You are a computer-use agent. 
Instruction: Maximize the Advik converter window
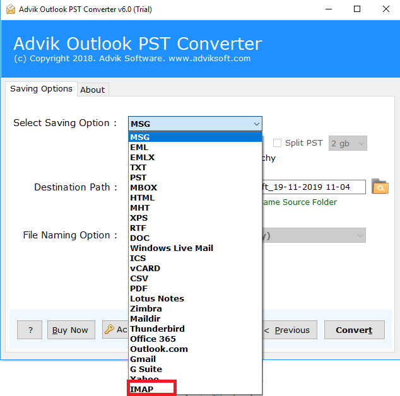point(357,9)
